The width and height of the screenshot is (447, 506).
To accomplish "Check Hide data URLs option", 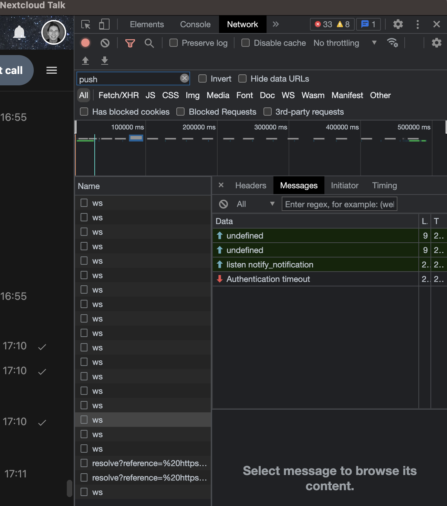I will pyautogui.click(x=242, y=78).
